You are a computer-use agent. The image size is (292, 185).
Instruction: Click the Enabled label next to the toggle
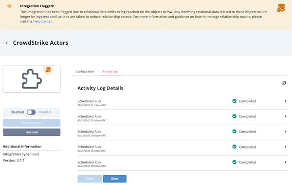tap(44, 112)
